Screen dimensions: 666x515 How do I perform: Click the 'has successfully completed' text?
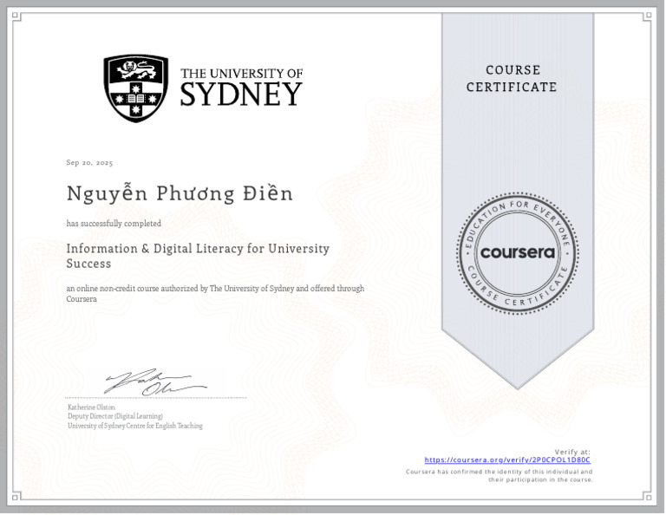114,224
